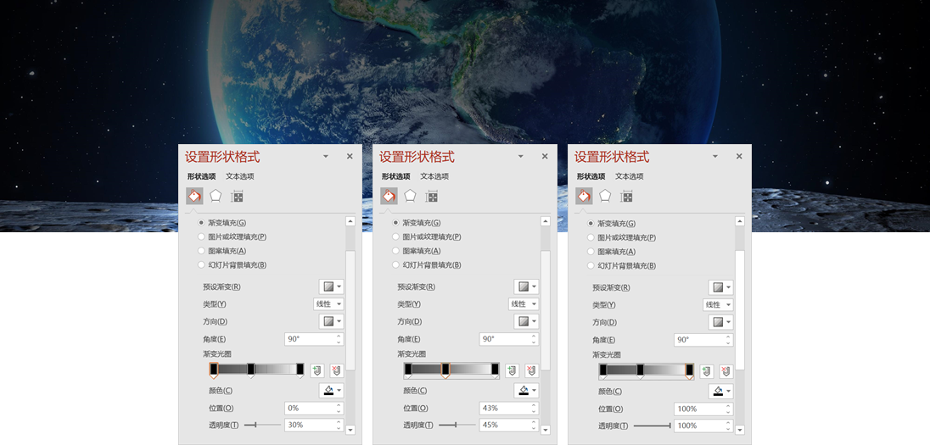Screen dimensions: 930x445
Task: Switch to 形状选项 tab in middle panel
Action: pos(395,176)
